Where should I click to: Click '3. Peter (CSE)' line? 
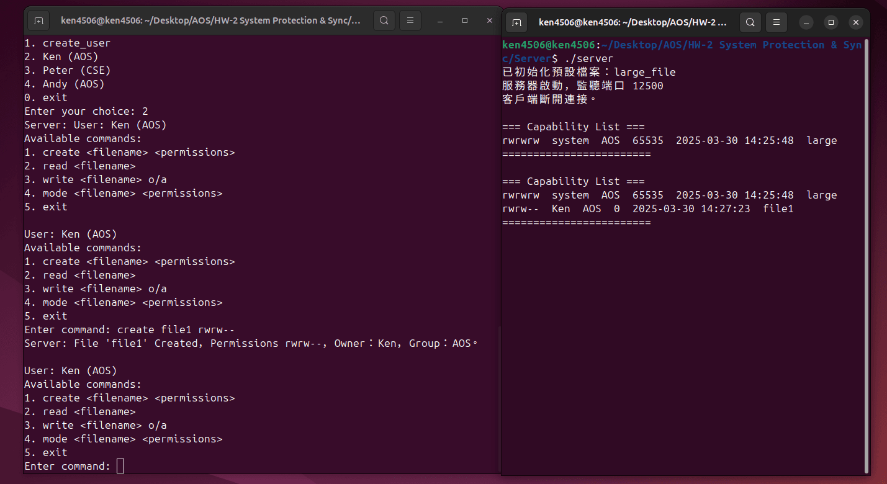pyautogui.click(x=68, y=71)
